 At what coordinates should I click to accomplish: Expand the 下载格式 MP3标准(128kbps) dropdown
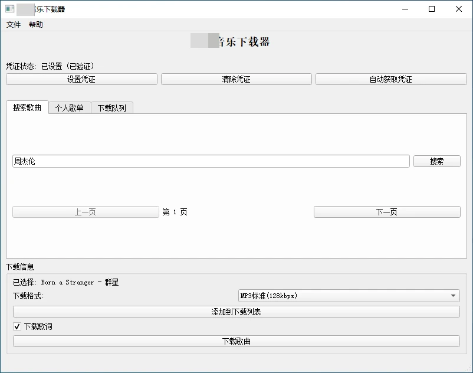point(349,296)
